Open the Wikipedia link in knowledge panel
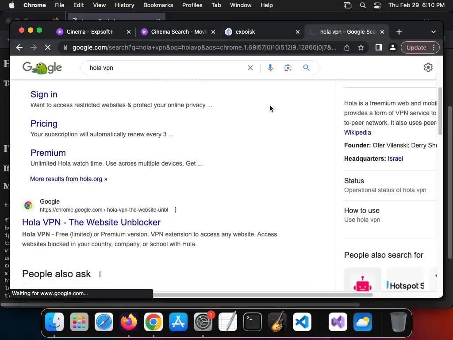453x340 pixels. point(357,132)
